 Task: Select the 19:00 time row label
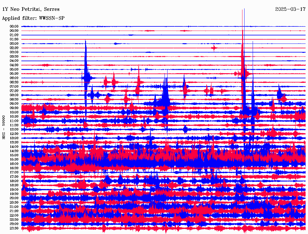coord(14,190)
